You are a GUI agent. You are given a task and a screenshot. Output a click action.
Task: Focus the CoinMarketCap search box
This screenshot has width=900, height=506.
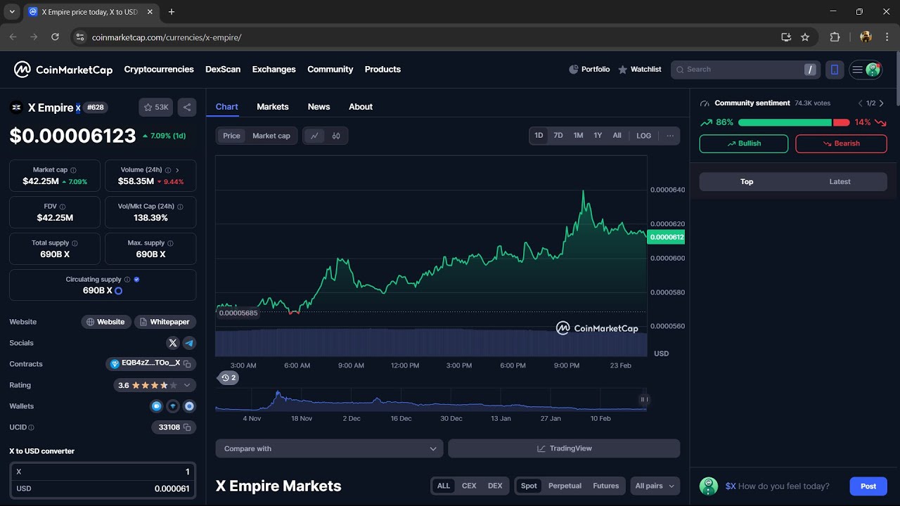click(745, 70)
